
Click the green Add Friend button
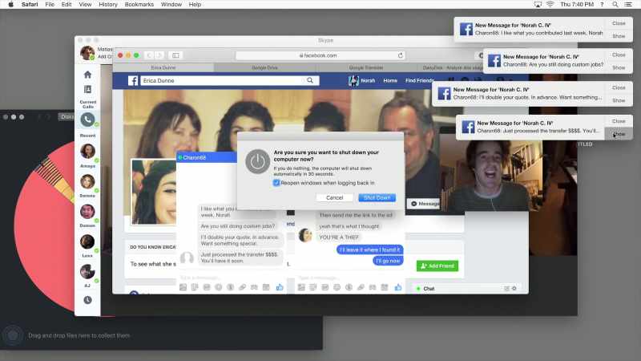(x=437, y=266)
